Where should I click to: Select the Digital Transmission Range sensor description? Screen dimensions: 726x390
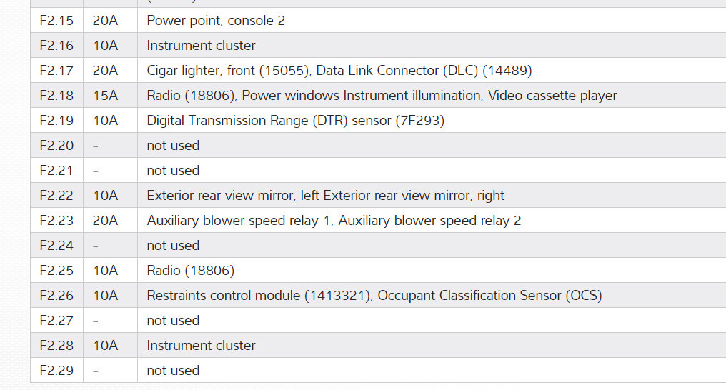(x=295, y=121)
